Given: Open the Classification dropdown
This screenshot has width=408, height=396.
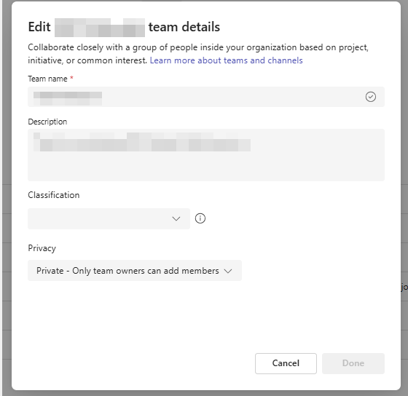Looking at the screenshot, I should pyautogui.click(x=109, y=218).
